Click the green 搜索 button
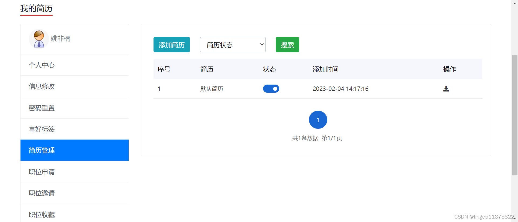 point(287,45)
